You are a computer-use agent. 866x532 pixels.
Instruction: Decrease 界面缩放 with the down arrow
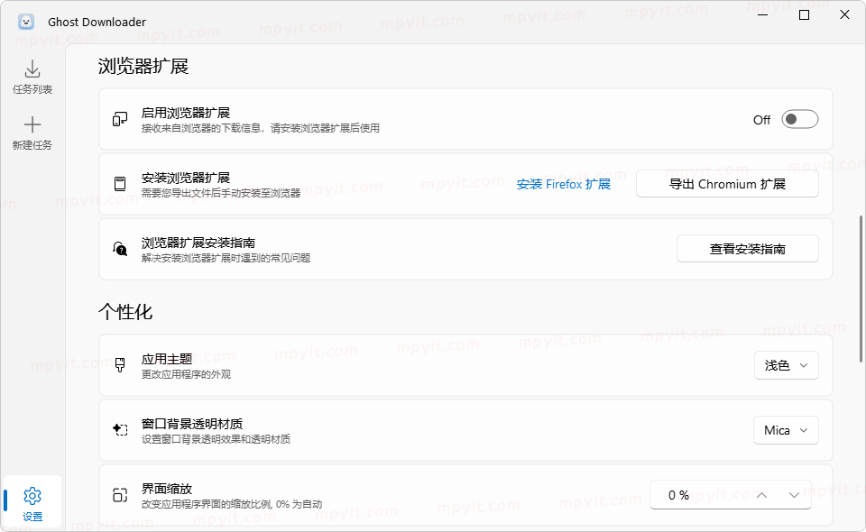coord(794,495)
